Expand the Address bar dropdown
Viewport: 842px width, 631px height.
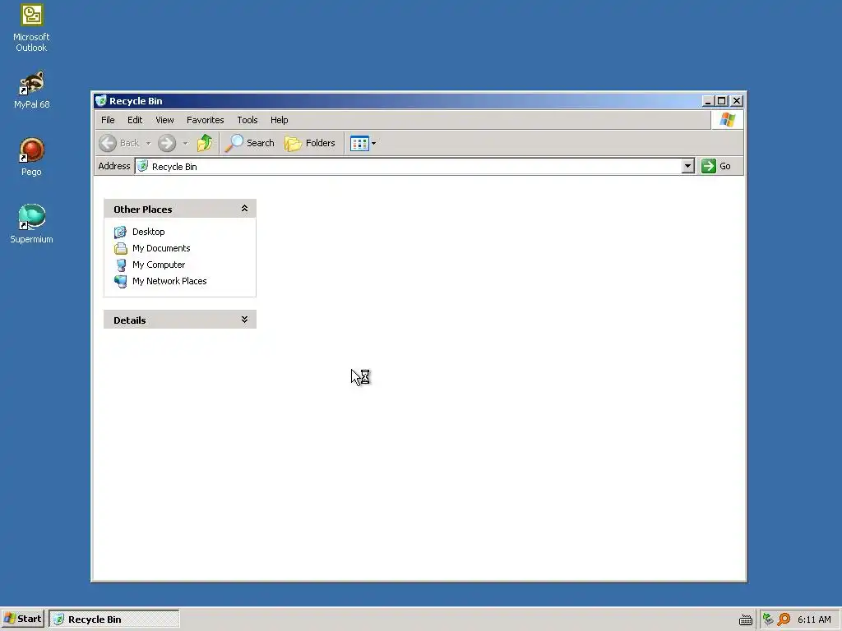coord(688,166)
